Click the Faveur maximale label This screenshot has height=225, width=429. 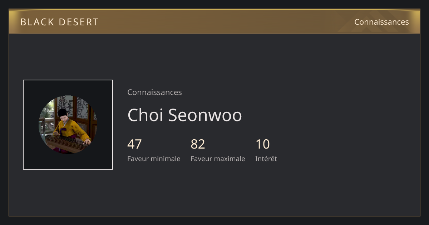click(218, 159)
